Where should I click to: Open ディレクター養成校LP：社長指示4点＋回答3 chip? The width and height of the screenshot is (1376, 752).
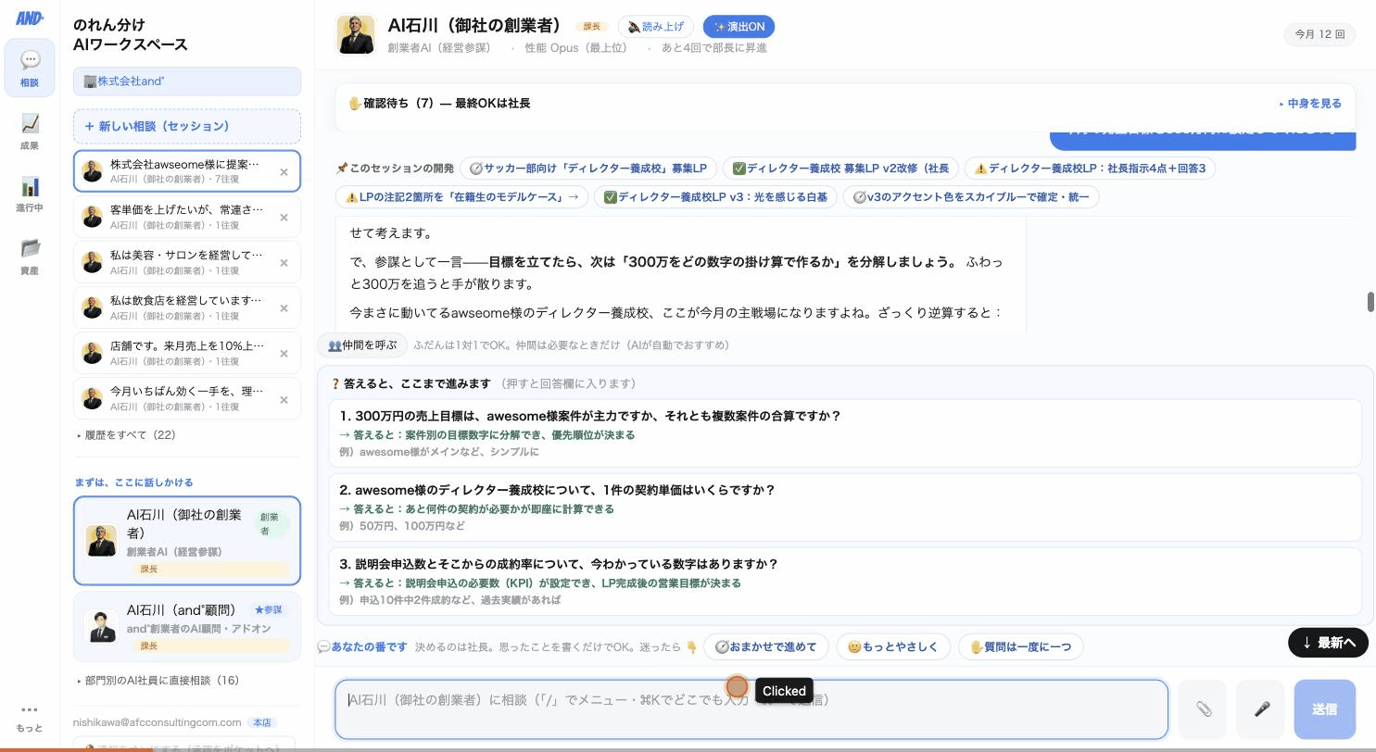click(1091, 169)
